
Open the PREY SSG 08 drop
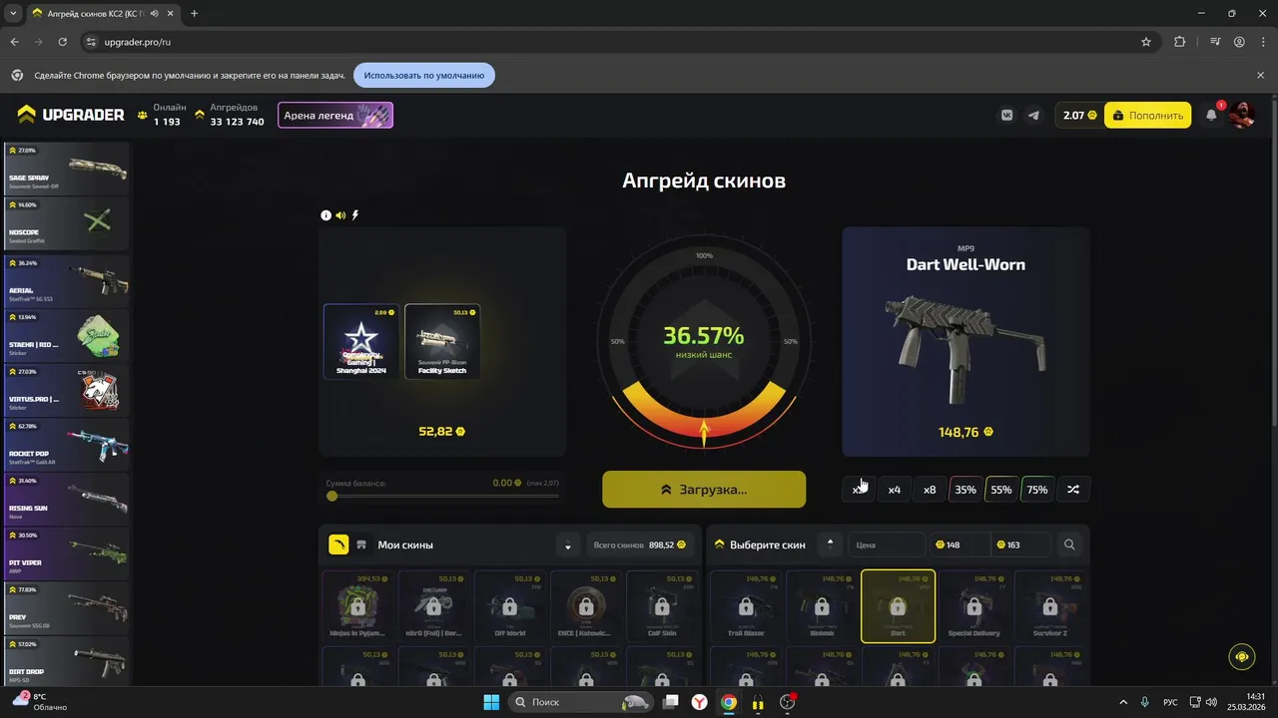[x=67, y=607]
